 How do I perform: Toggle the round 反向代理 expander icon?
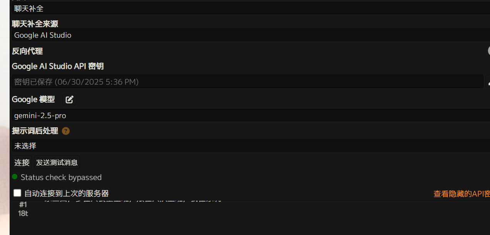(x=488, y=51)
